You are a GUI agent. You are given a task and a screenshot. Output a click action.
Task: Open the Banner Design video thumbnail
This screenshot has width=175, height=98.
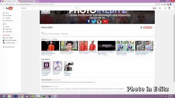[107, 46]
